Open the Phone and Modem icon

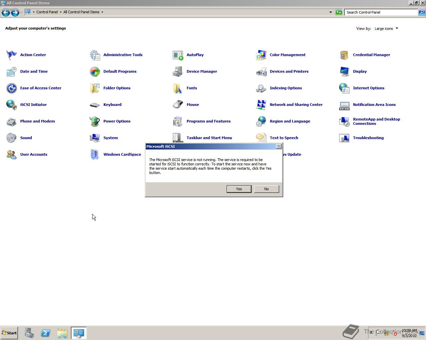[x=12, y=122]
